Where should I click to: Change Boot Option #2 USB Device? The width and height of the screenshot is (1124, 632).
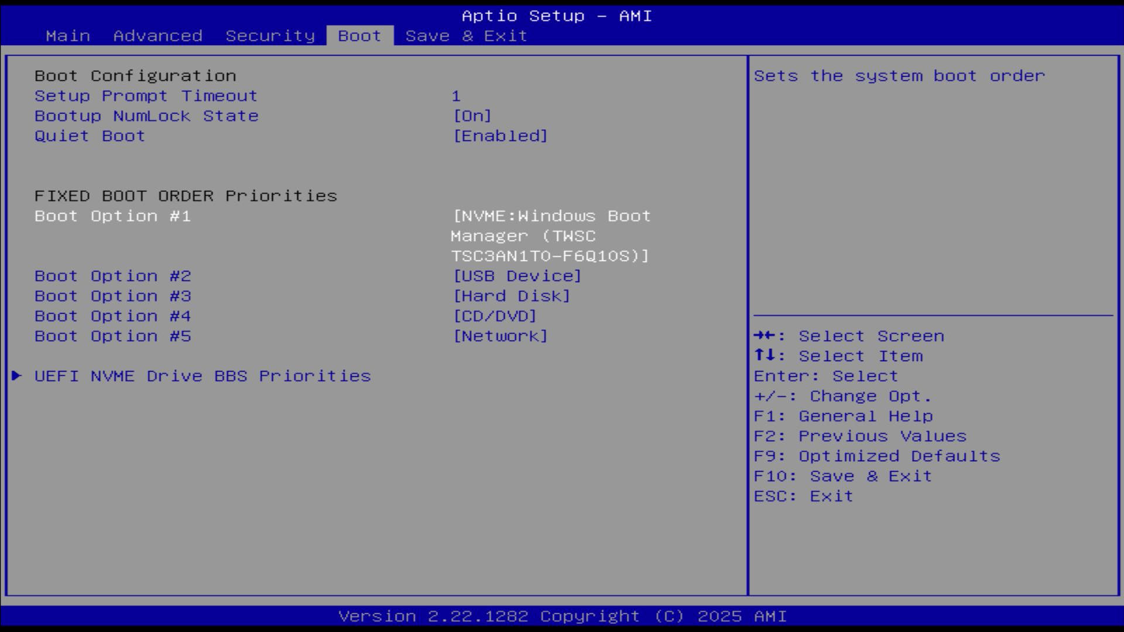pyautogui.click(x=518, y=276)
